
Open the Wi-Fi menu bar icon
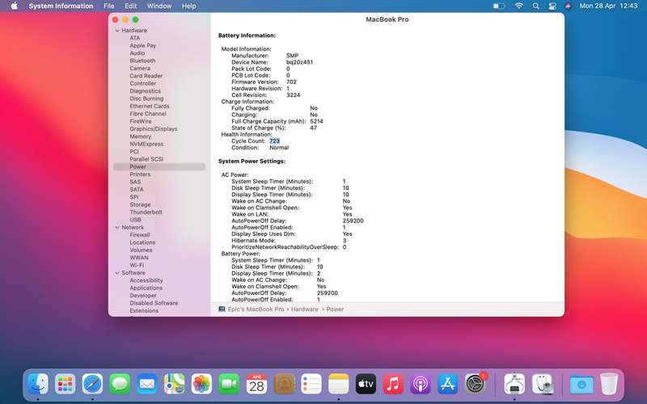519,6
